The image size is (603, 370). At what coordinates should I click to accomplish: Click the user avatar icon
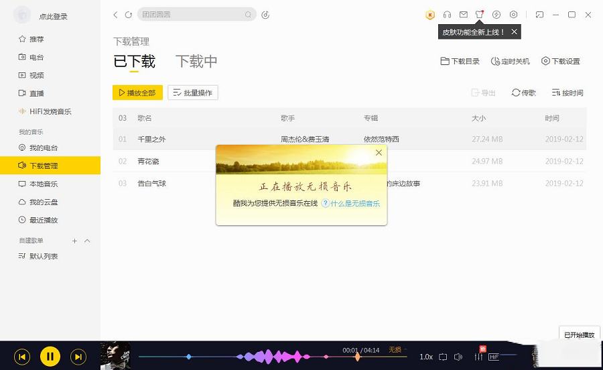tap(22, 15)
